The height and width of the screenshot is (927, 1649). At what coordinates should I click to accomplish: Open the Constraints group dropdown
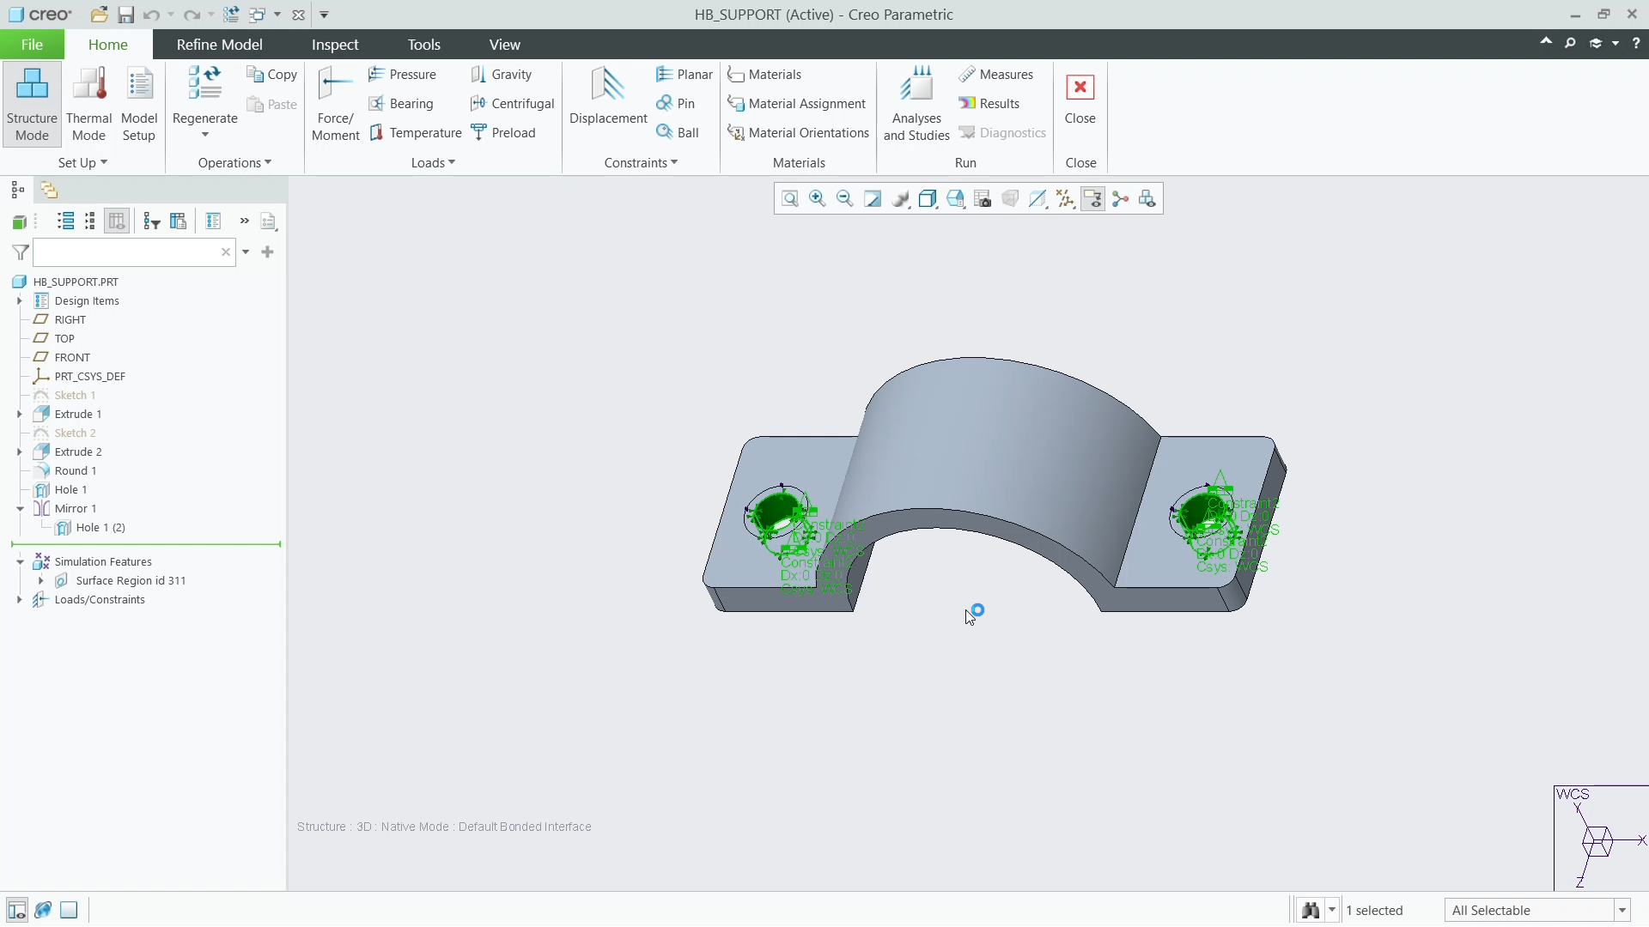tap(641, 163)
